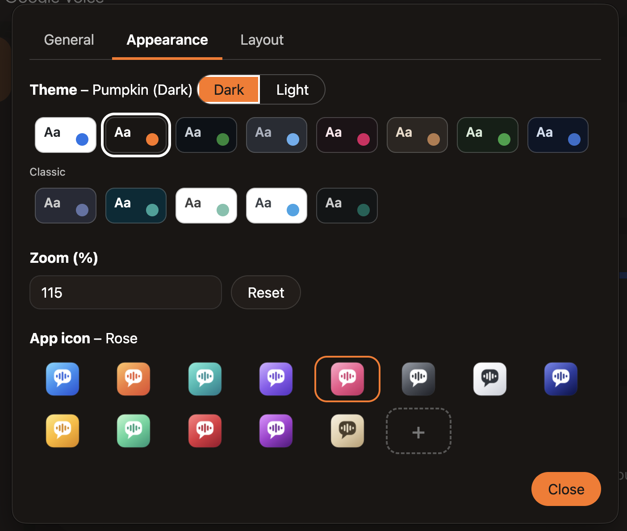The width and height of the screenshot is (627, 531).
Task: Pick the mint green app icon
Action: pos(134,431)
